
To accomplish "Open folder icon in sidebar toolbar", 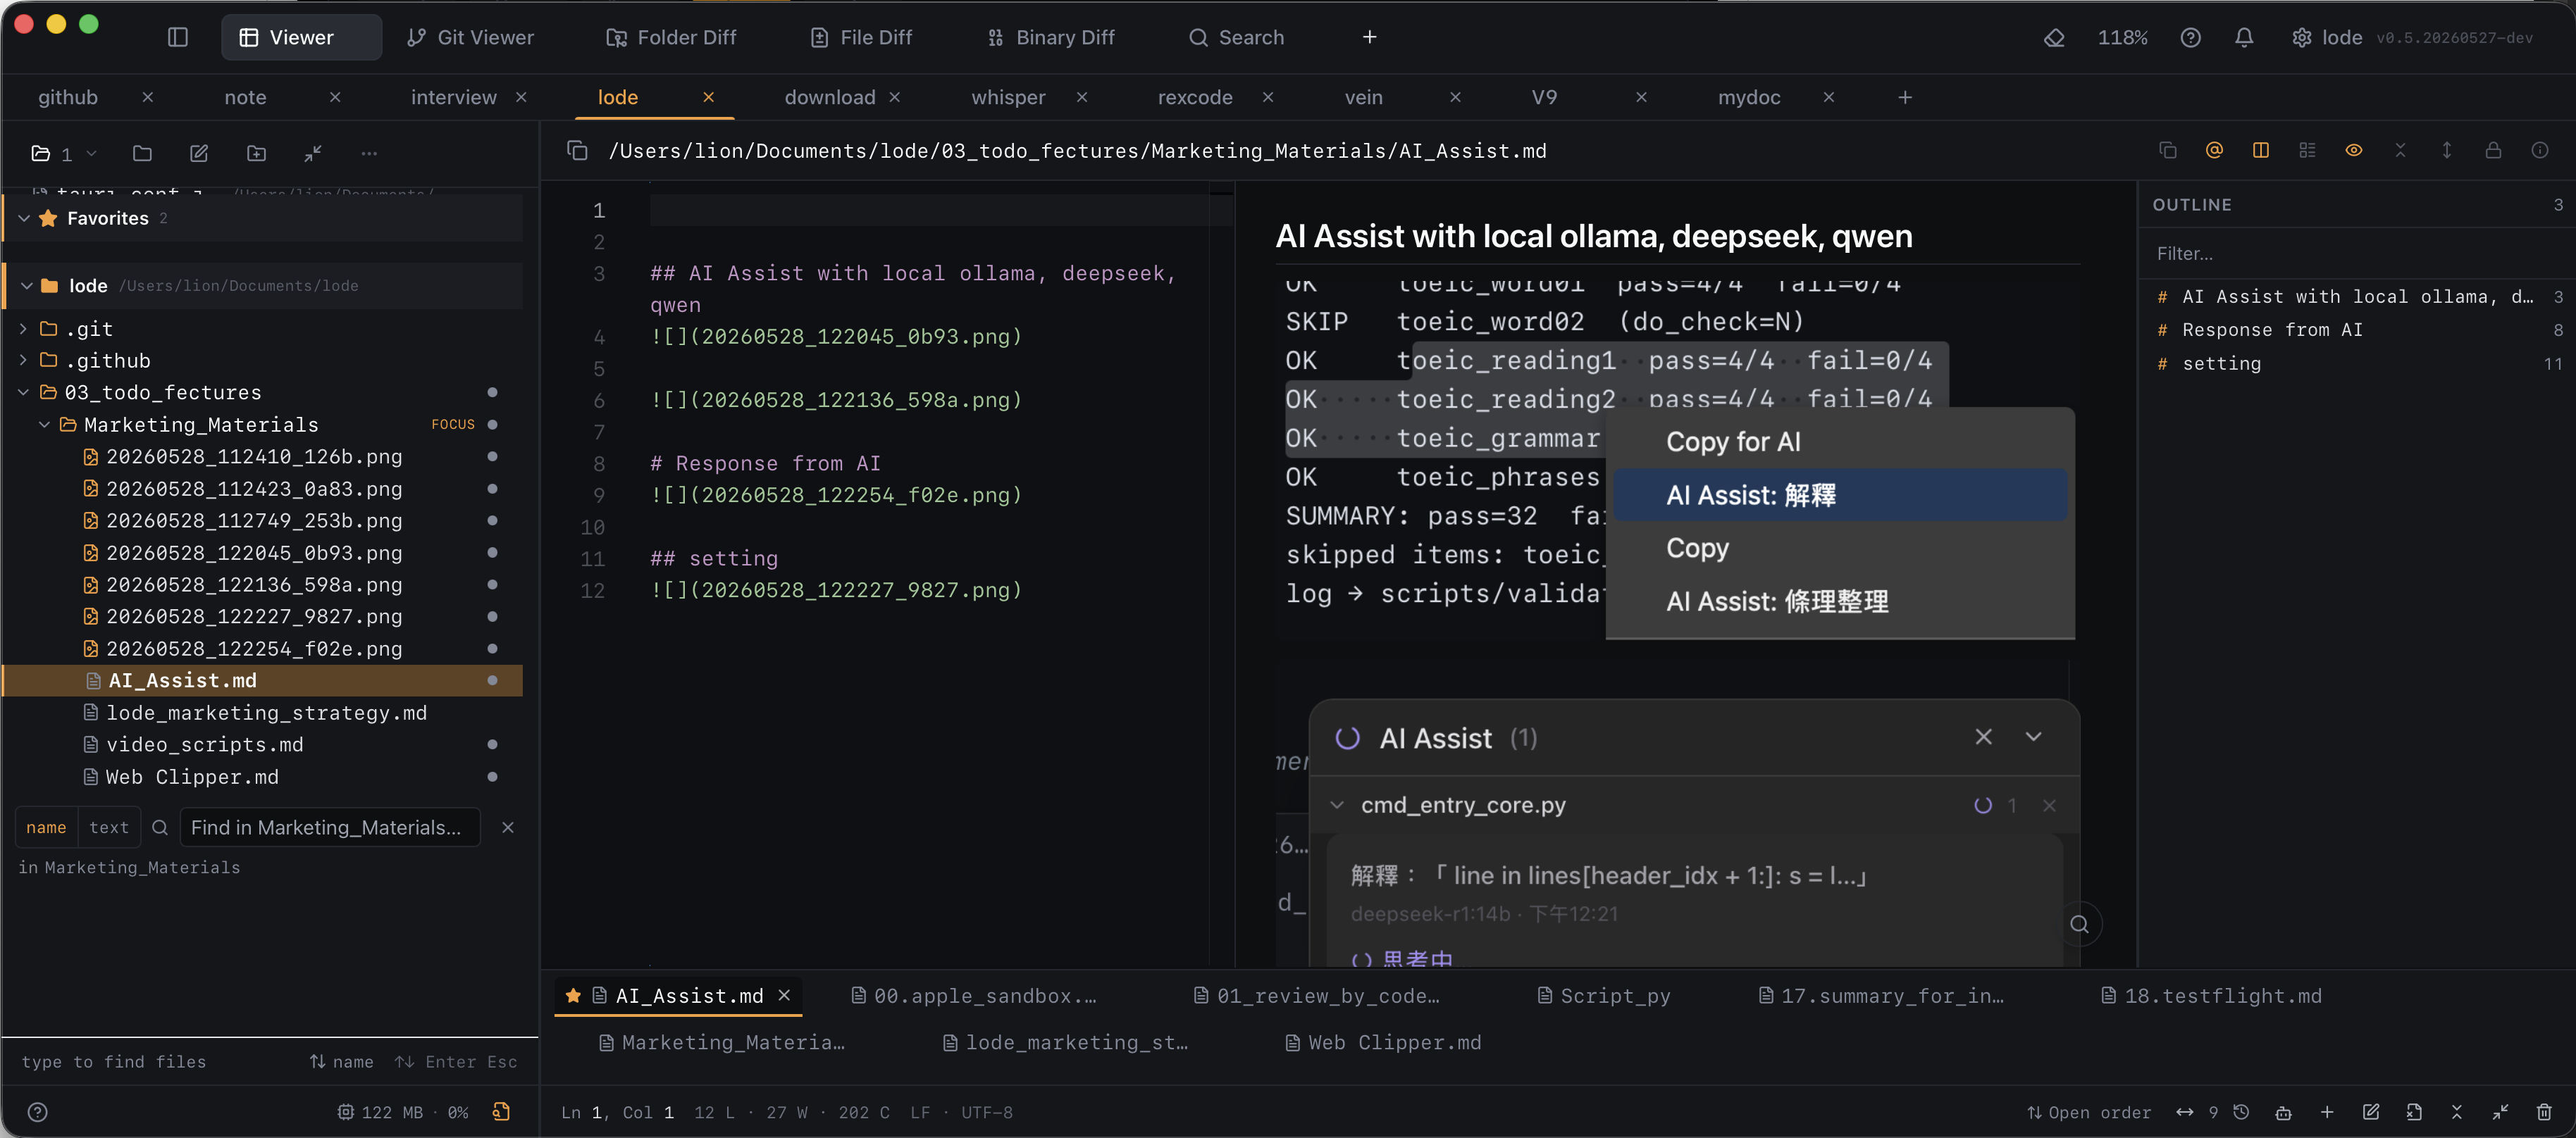I will tap(142, 153).
